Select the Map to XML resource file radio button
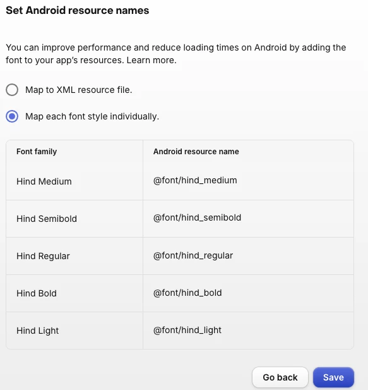368x390 pixels. point(12,90)
